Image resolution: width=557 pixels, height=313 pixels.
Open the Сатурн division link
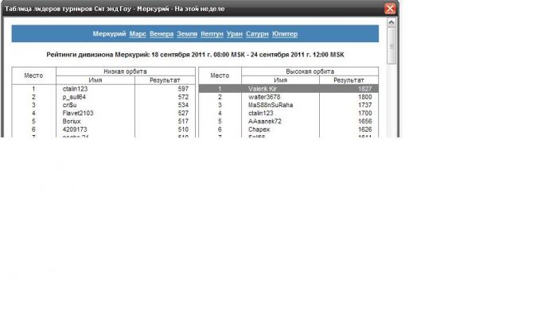(257, 34)
